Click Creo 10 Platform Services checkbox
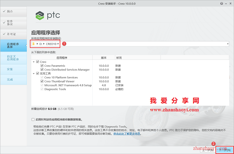The width and height of the screenshot is (234, 154). click(42, 77)
